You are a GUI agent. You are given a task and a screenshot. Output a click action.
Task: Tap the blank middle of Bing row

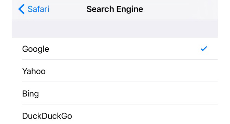click(117, 93)
